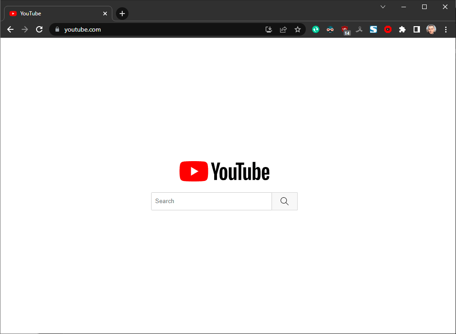Open the goggles-face extension icon

(330, 29)
